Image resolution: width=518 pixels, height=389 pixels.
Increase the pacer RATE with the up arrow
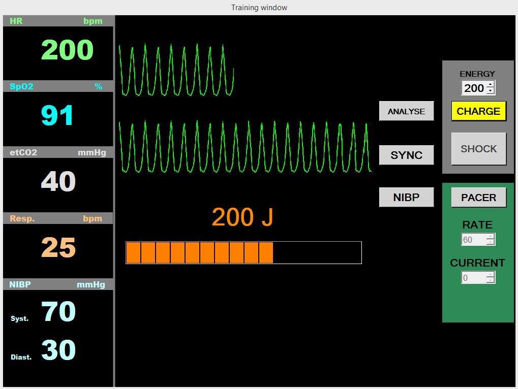tap(491, 237)
